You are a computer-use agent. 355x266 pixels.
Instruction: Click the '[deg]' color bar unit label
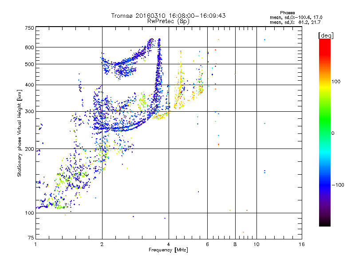coord(326,35)
